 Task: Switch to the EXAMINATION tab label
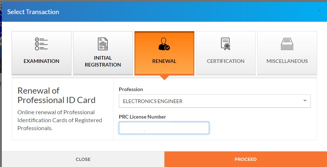[41, 61]
